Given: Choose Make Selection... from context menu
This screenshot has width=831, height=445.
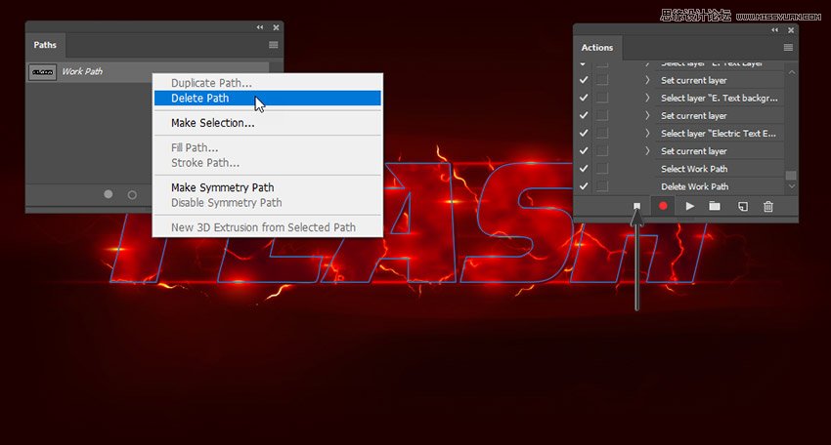Looking at the screenshot, I should coord(213,123).
